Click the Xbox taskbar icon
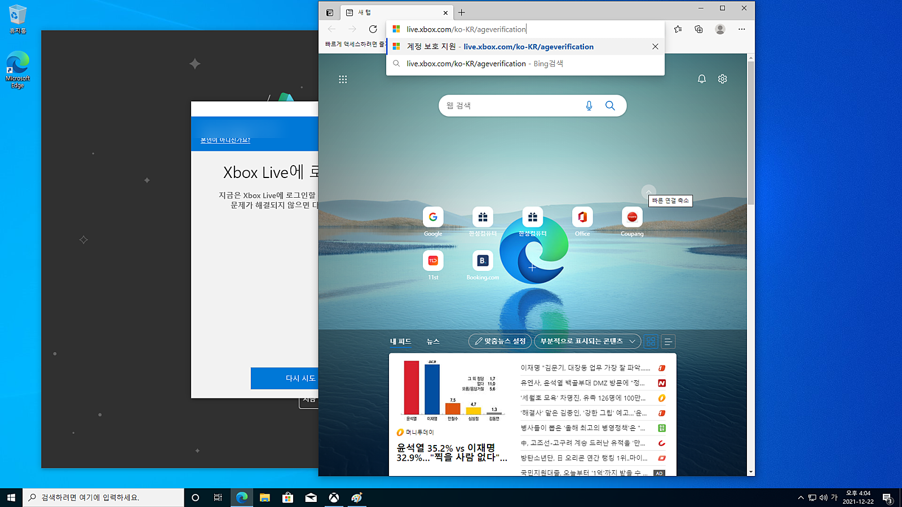The image size is (902, 507). coord(334,497)
